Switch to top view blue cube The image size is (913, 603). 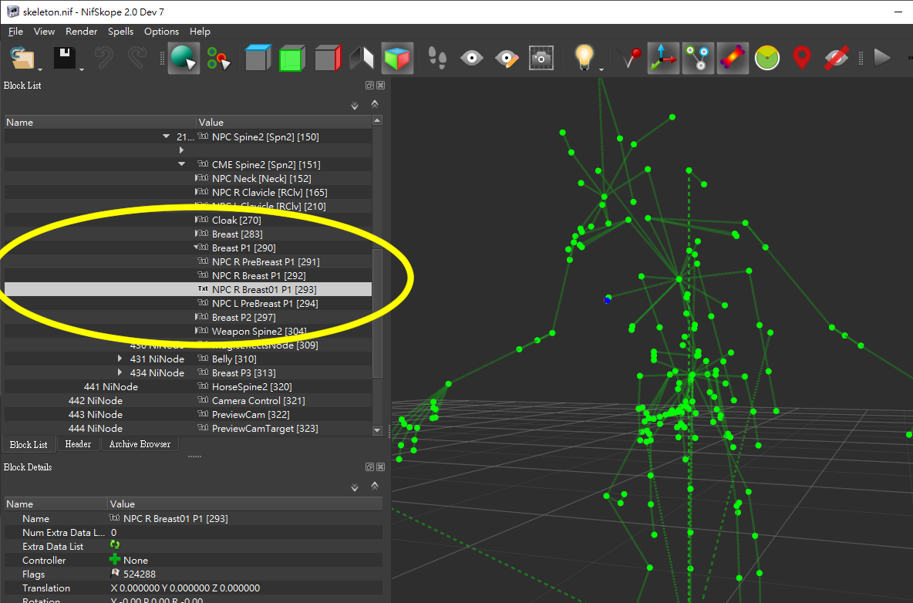point(258,58)
